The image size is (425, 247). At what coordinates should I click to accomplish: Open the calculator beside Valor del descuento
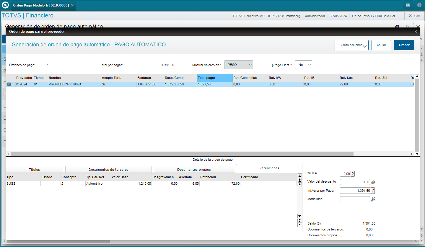point(373,182)
